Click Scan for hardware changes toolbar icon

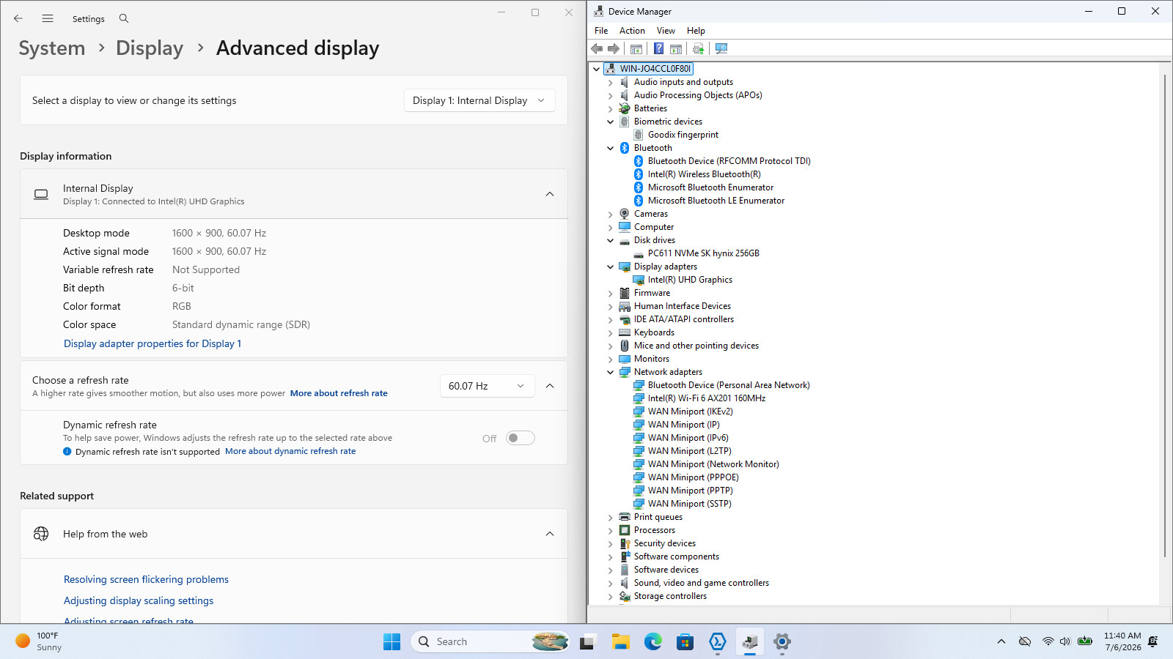[x=721, y=48]
